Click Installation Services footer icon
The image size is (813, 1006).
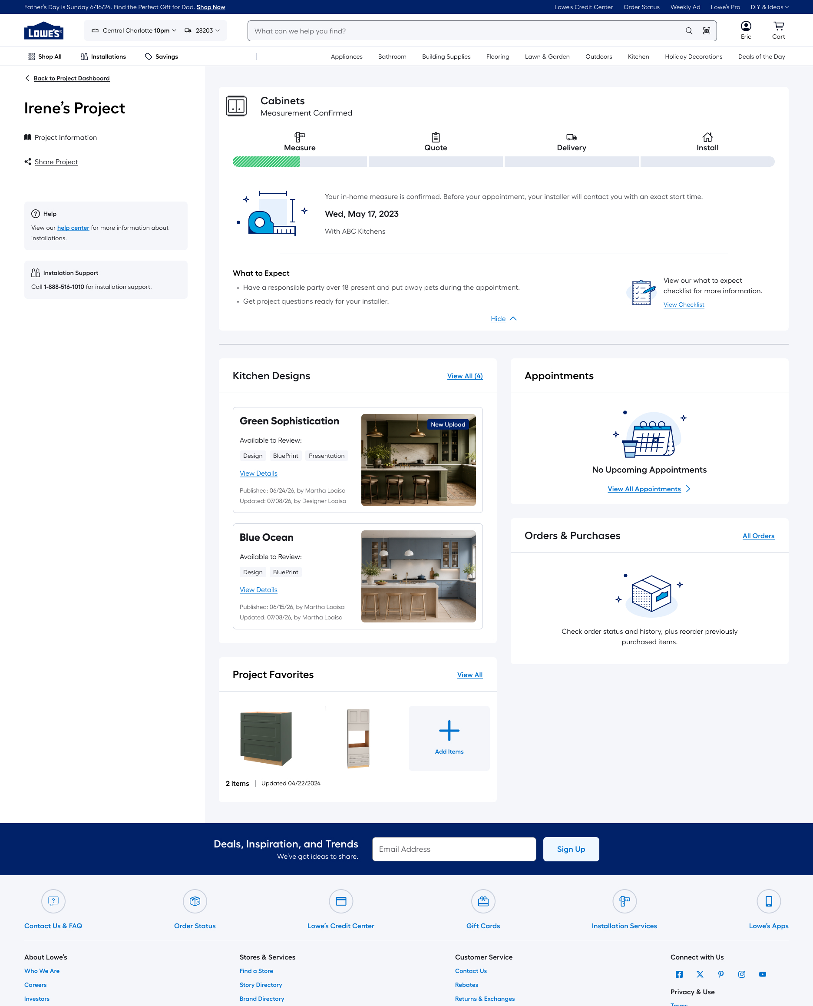tap(625, 901)
